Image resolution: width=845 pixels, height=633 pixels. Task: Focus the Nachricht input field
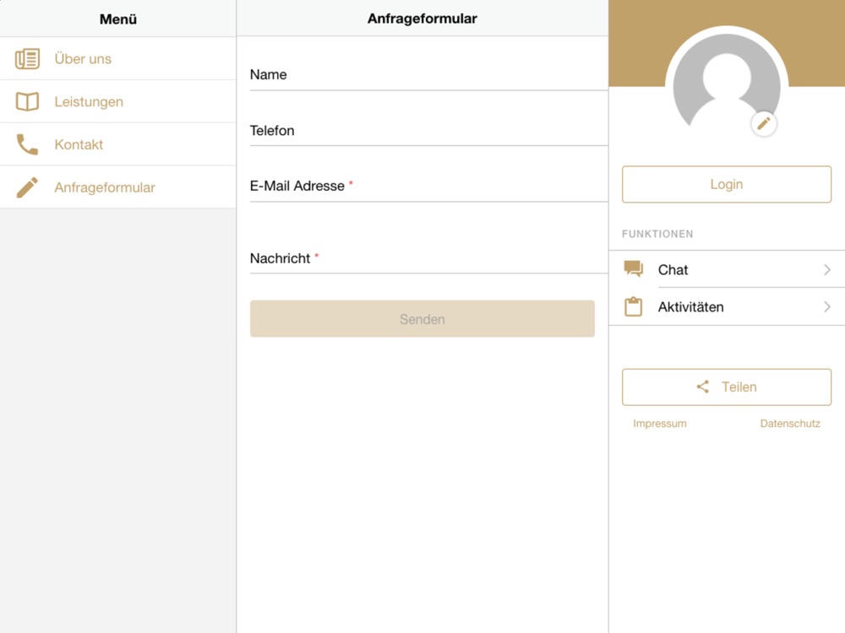pos(429,259)
